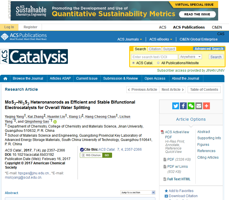Open the Table of Contents
Image resolution: width=229 pixels, height=200 pixels.
204,90
